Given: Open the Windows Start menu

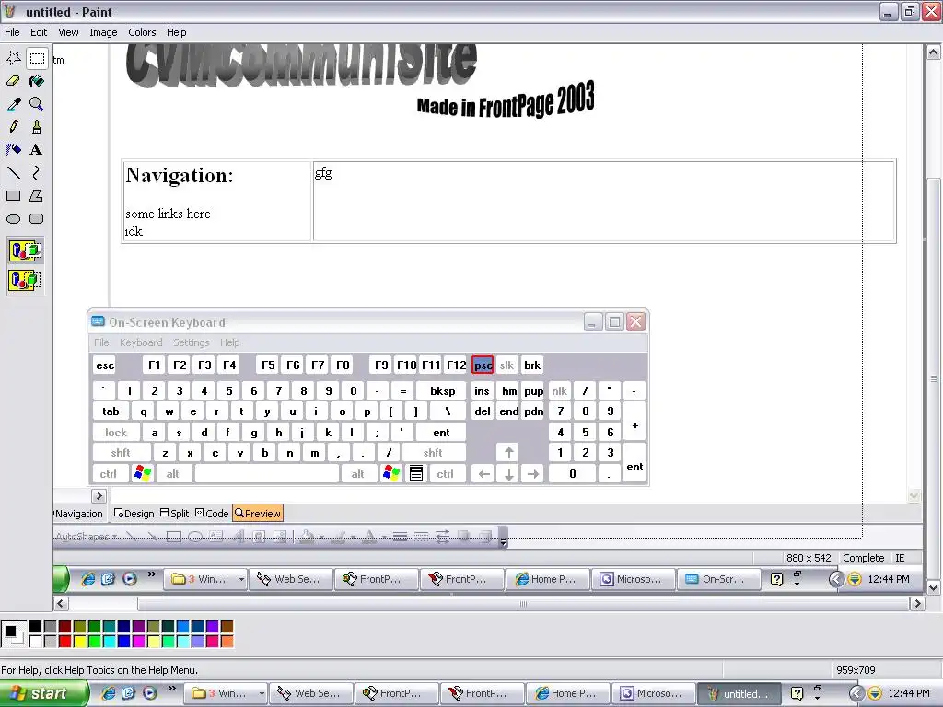Looking at the screenshot, I should (x=44, y=693).
